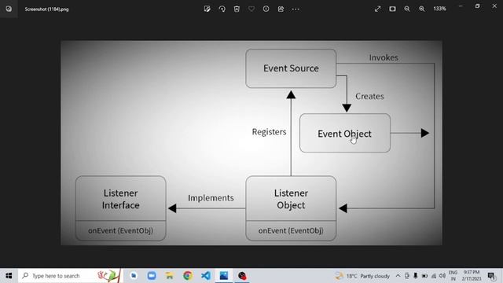Close the Photos window
The height and width of the screenshot is (283, 503).
pyautogui.click(x=494, y=6)
